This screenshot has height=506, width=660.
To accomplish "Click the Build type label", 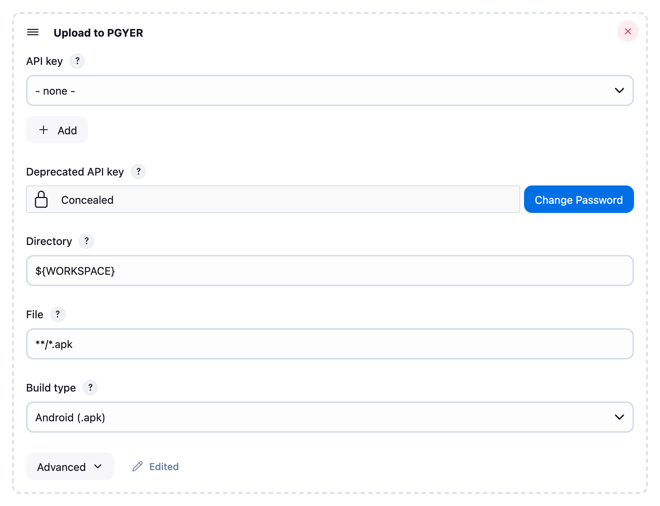I will tap(51, 388).
